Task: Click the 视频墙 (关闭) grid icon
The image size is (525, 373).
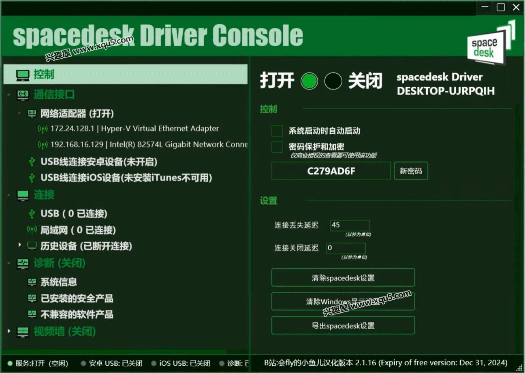Action: point(23,332)
